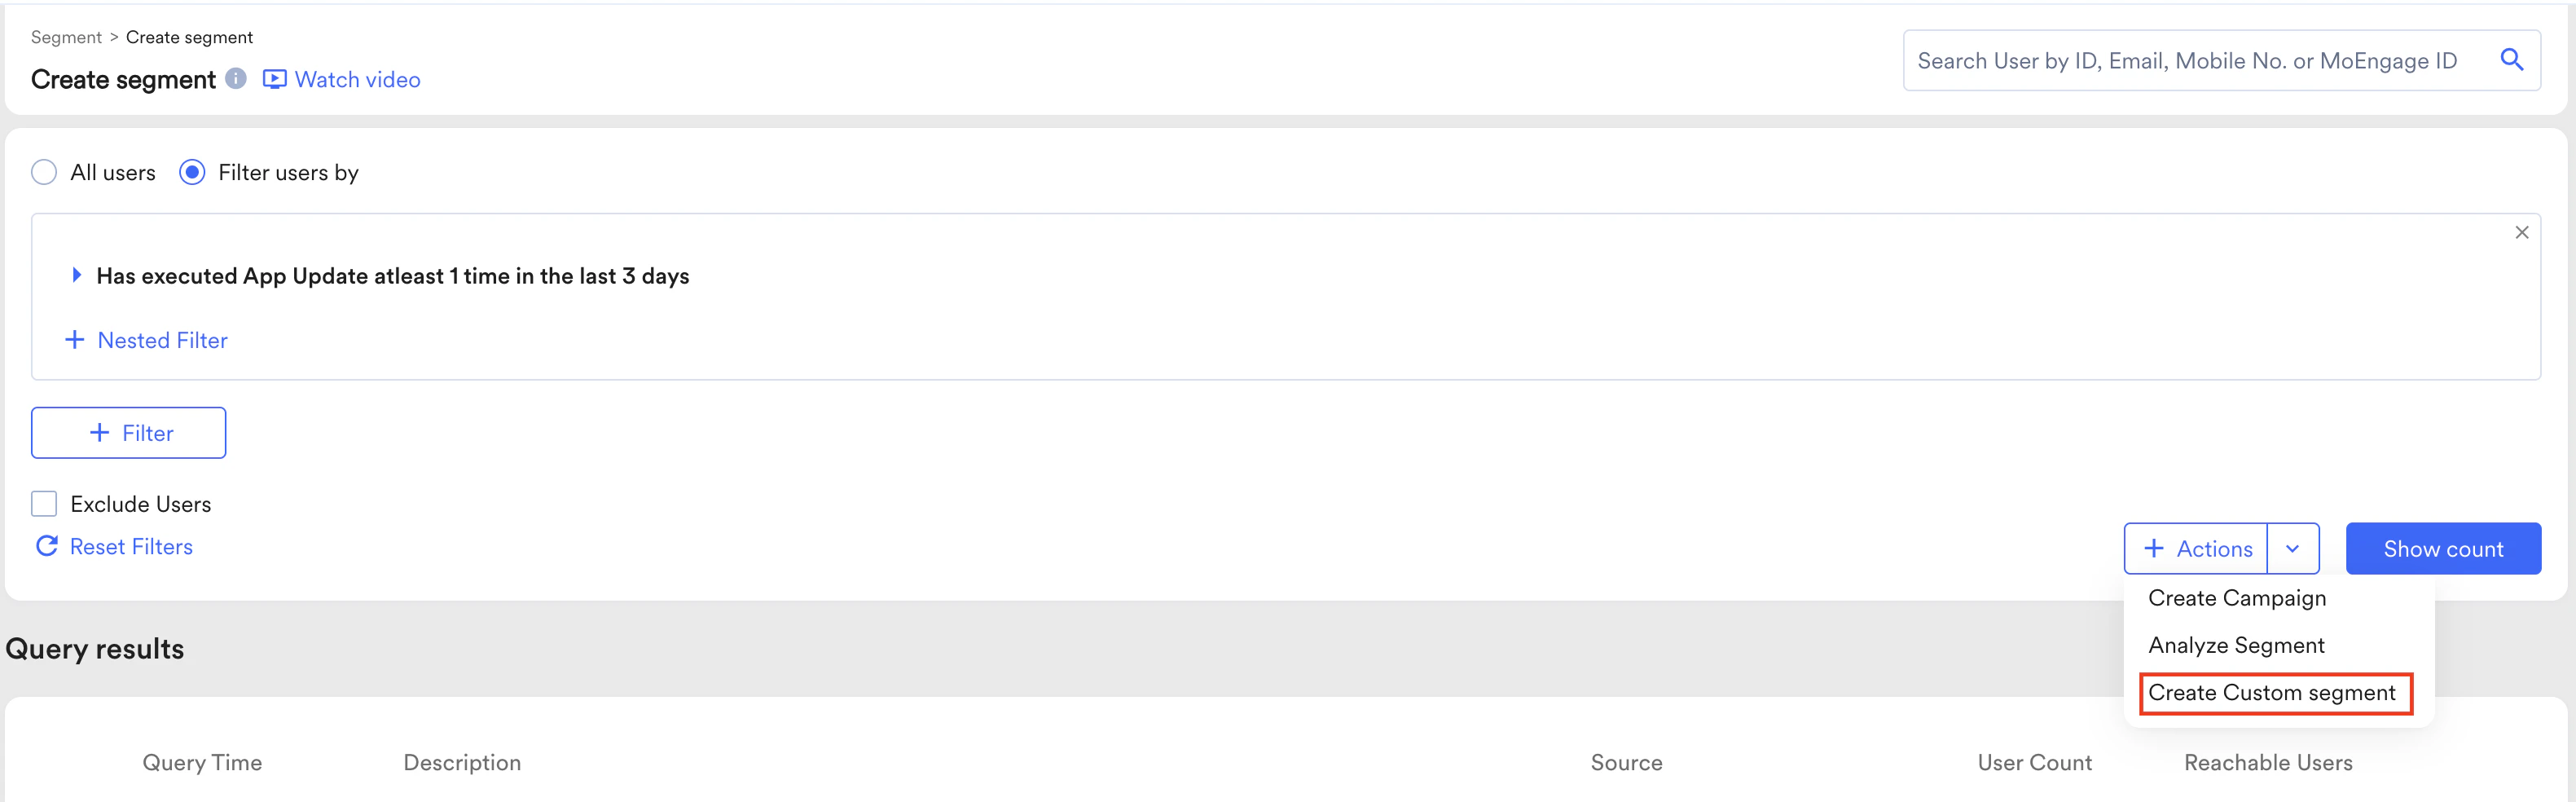Screen dimensions: 2576x802
Task: Click the magnifier icon in user search bar
Action: 2512,59
